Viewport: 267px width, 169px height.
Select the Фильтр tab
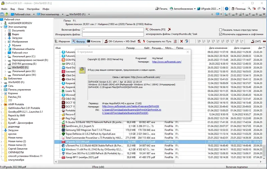[78, 41]
